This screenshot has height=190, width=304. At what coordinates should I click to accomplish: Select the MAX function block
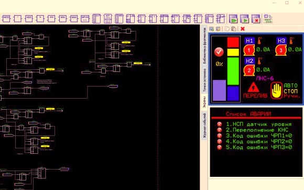coord(74,18)
